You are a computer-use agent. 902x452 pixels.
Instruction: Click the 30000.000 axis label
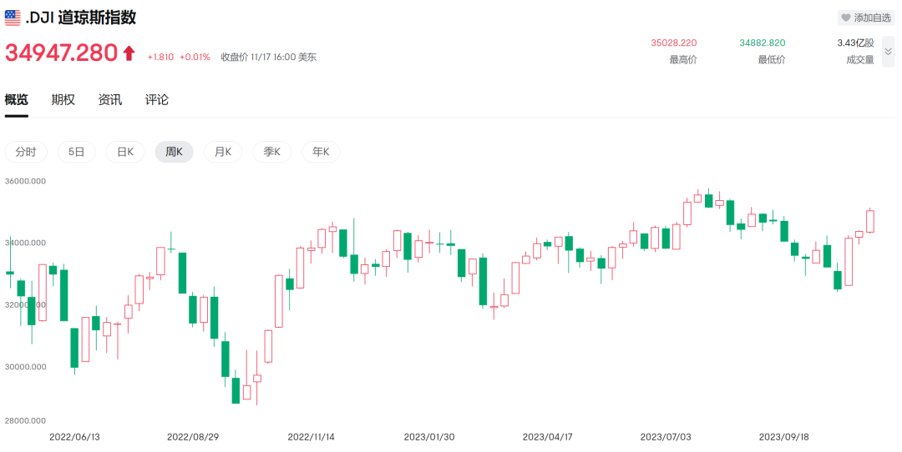(25, 366)
